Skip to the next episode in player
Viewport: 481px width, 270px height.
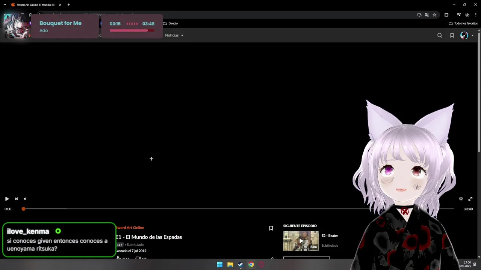16,199
